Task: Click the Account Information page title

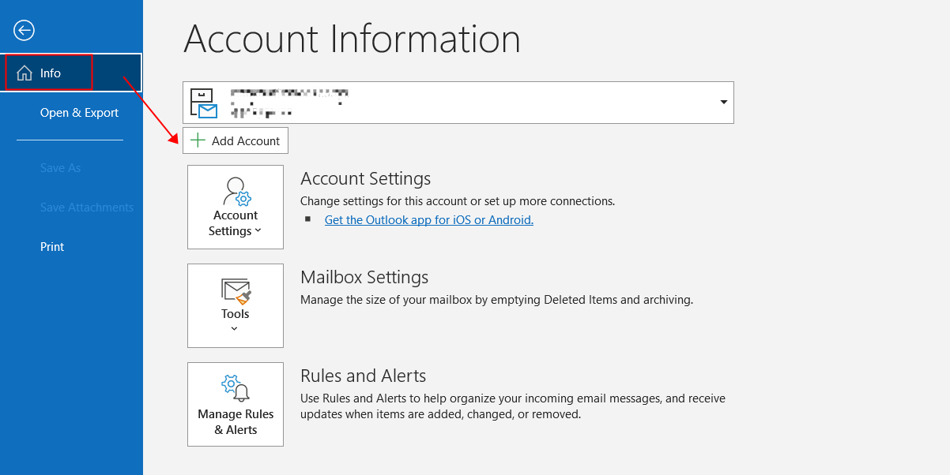Action: 352,39
